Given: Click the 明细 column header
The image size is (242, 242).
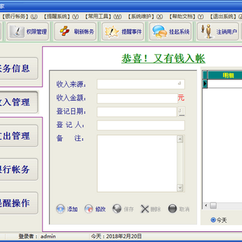Looking at the screenshot, I should click(225, 75).
